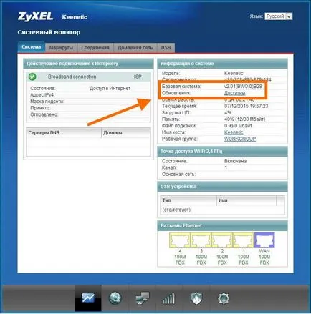Click the Домены column header
Image resolution: width=311 pixels, height=314 pixels.
[126, 133]
